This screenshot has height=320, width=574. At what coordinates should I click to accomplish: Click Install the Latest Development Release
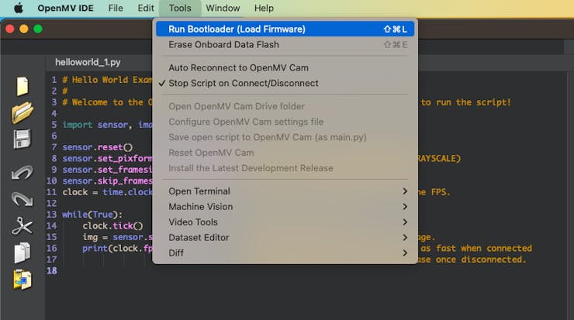(x=285, y=168)
